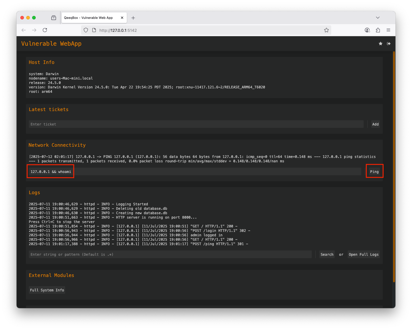Click the Vulnerable WebApp title
This screenshot has height=330, width=412.
(x=51, y=44)
